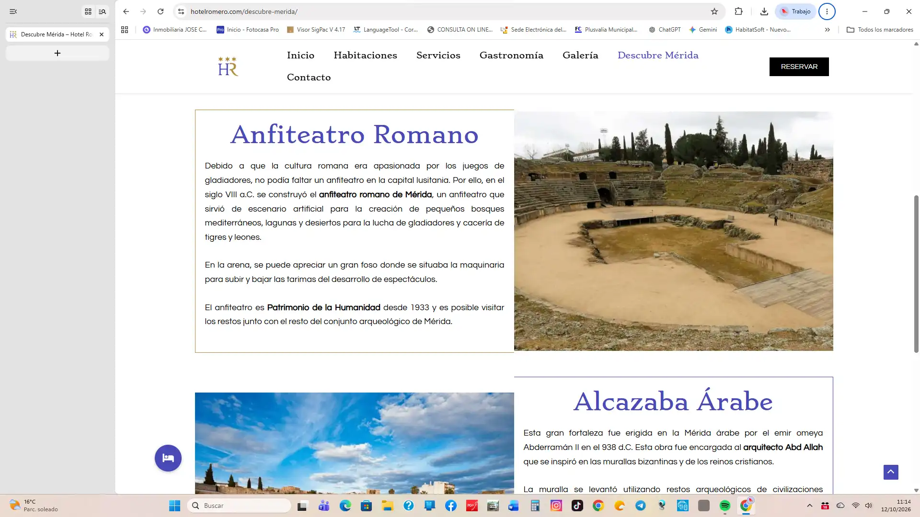Collapse the vertical tabs sidebar
This screenshot has width=920, height=517.
[x=13, y=11]
